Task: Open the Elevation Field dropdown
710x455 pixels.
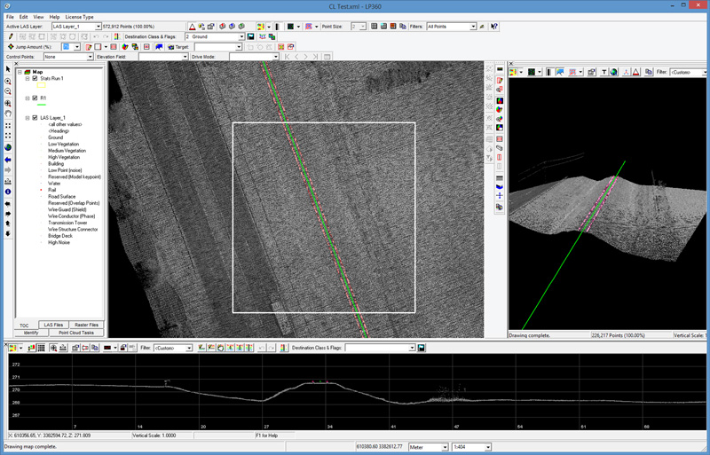Action: point(185,57)
